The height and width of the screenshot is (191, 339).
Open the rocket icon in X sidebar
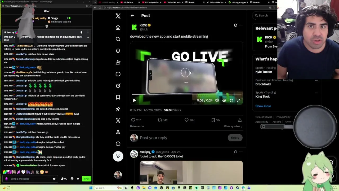(x=118, y=109)
